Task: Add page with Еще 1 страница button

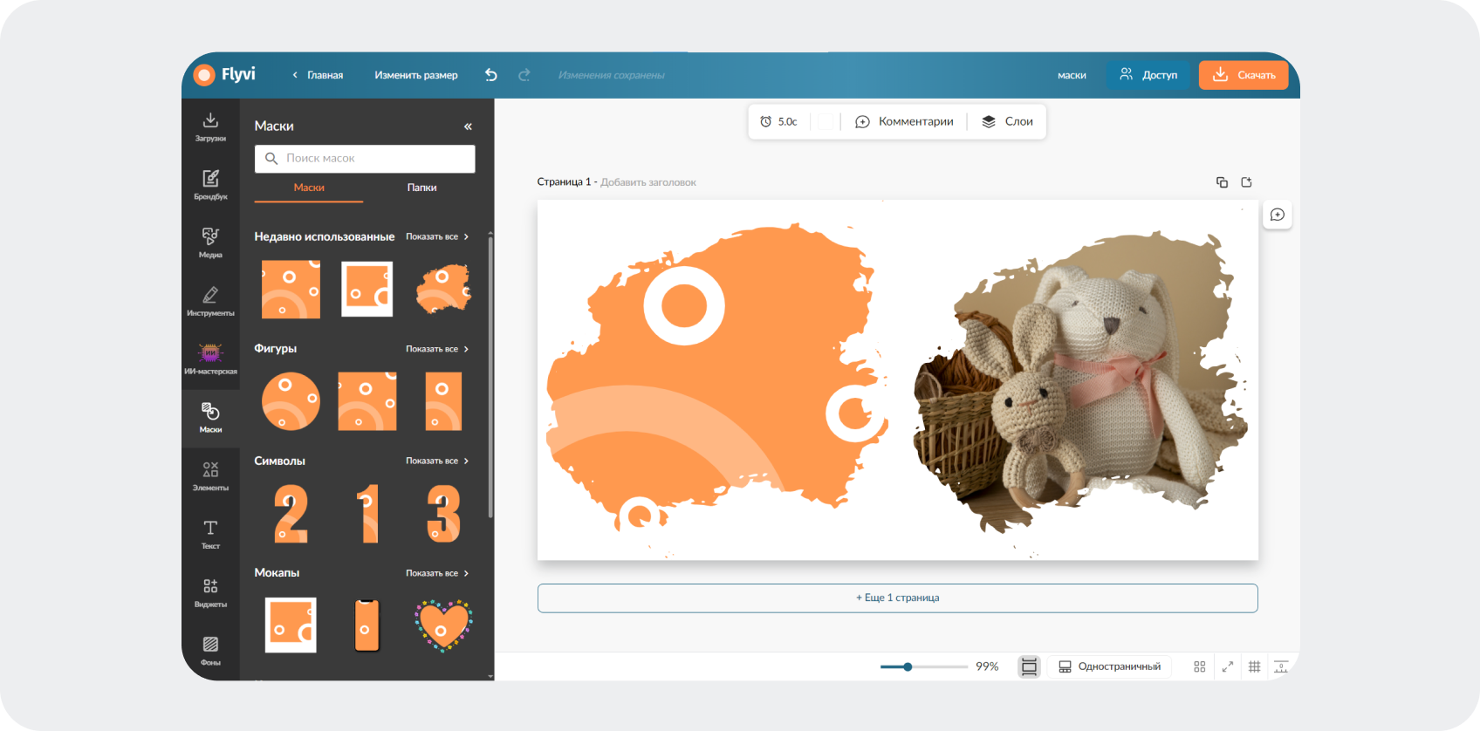Action: click(898, 598)
